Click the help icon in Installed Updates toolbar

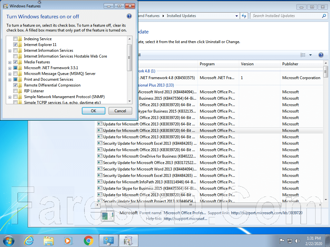click(321, 55)
